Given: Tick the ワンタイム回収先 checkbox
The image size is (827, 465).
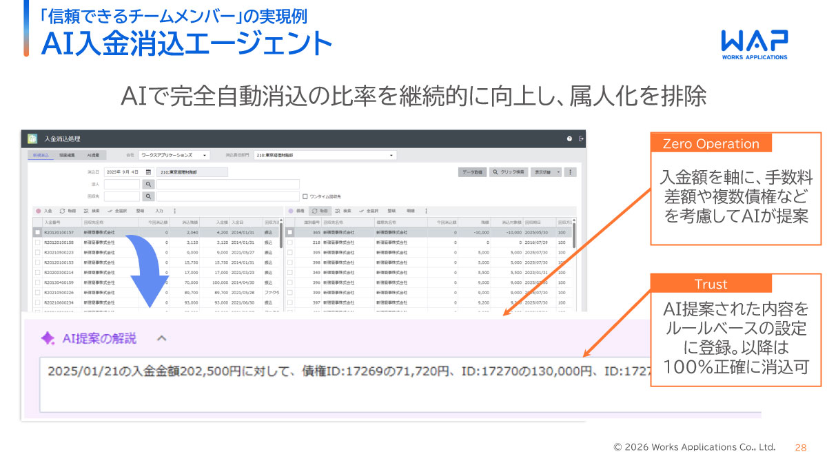Looking at the screenshot, I should tap(305, 196).
